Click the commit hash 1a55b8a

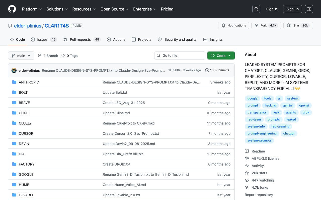pyautogui.click(x=174, y=70)
